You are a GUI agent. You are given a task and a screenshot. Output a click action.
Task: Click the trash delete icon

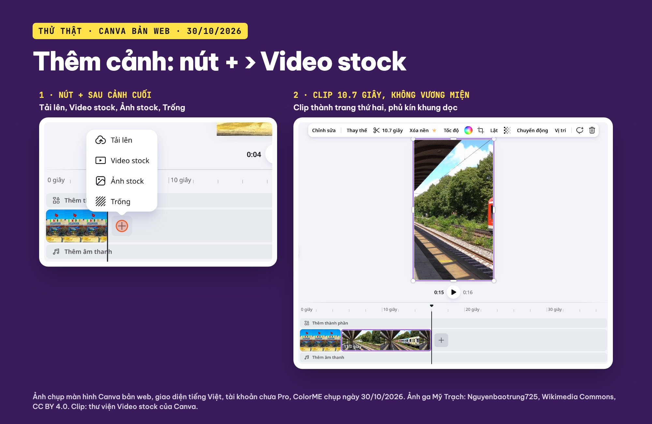[592, 130]
